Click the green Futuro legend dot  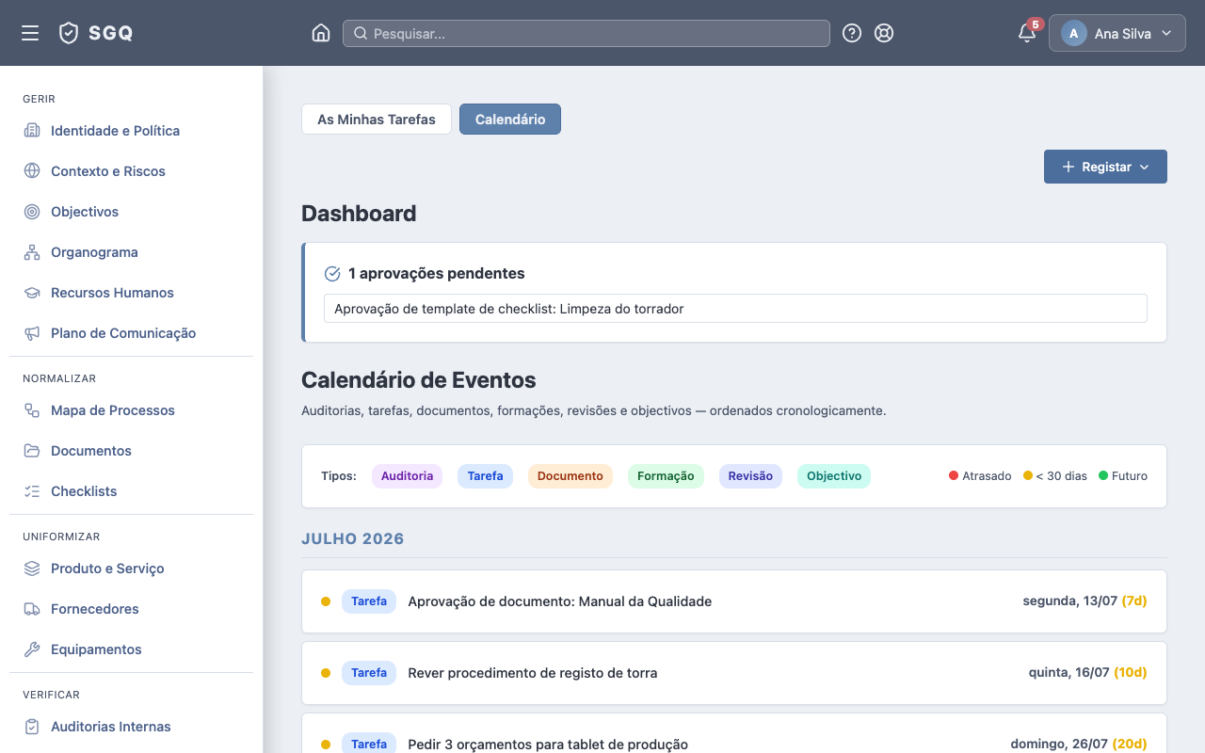tap(1103, 476)
